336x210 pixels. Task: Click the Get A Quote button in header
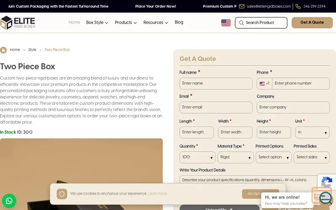coord(312,23)
